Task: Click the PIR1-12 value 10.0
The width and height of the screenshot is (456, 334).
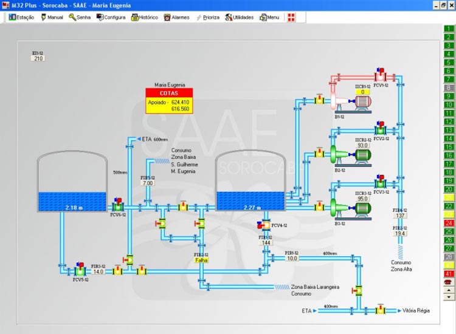Action: [x=292, y=258]
